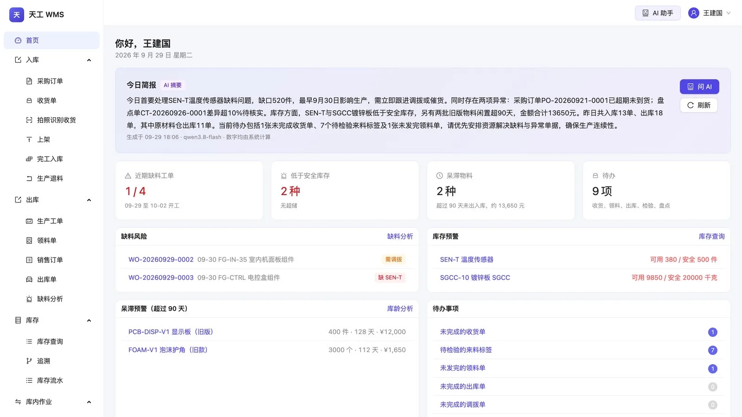The height and width of the screenshot is (417, 742).
Task: Go to 采购订单 in the sidebar
Action: click(x=51, y=81)
